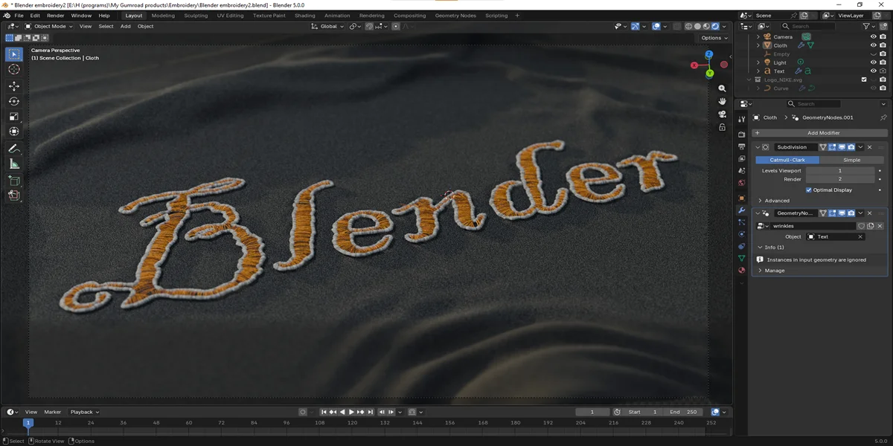
Task: Toggle the Logo_NIKE.svg collection checkbox
Action: 864,80
